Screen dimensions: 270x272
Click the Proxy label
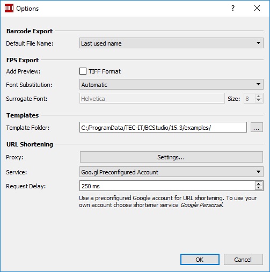[14, 157]
